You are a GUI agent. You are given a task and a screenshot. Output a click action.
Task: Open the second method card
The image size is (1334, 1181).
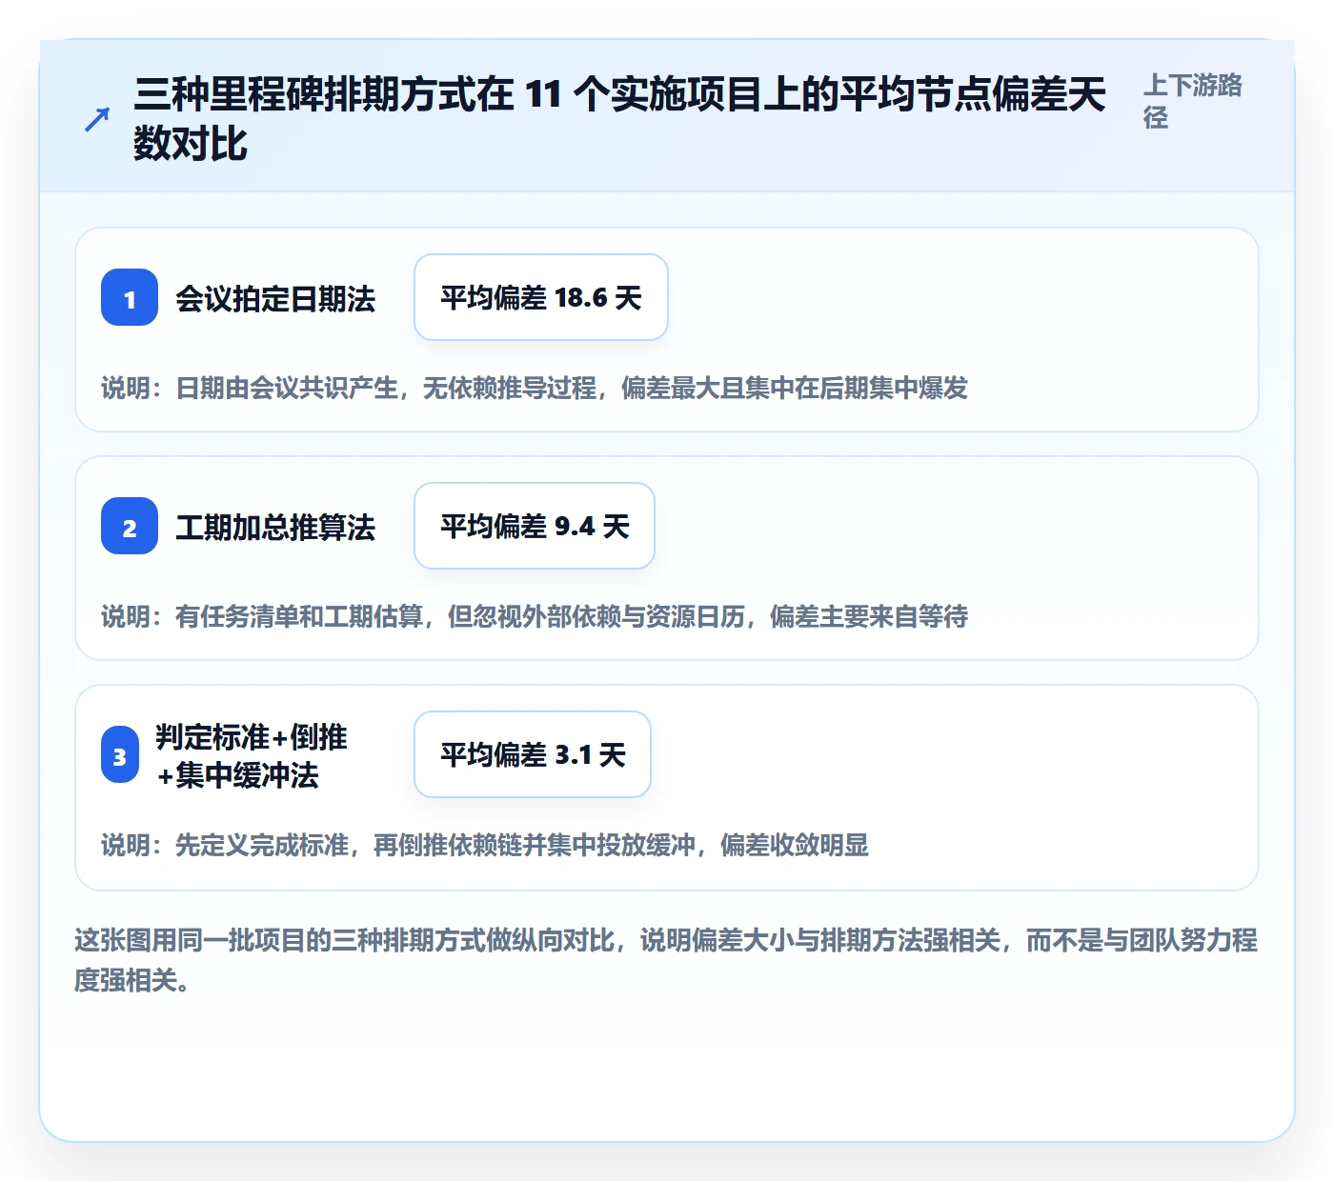click(667, 558)
